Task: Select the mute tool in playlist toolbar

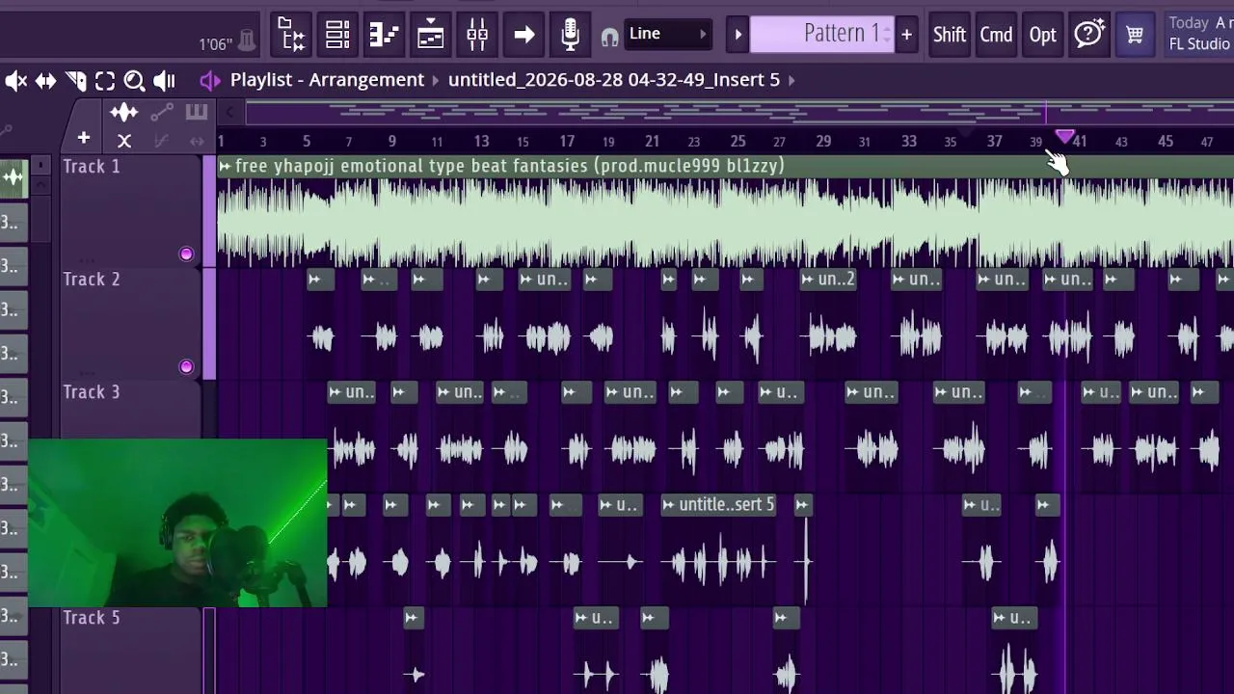Action: (15, 81)
